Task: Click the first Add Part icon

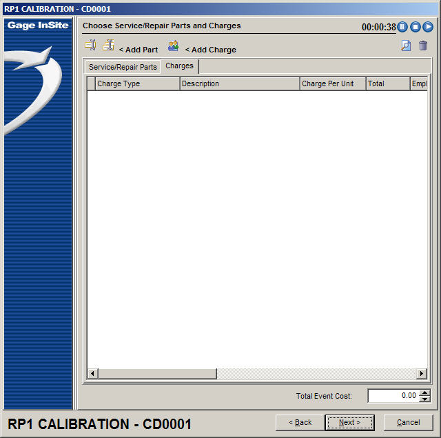Action: [90, 46]
